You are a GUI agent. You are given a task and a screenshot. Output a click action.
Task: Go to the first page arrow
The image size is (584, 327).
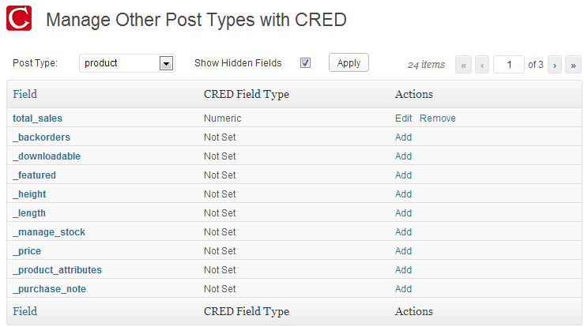[x=463, y=65]
